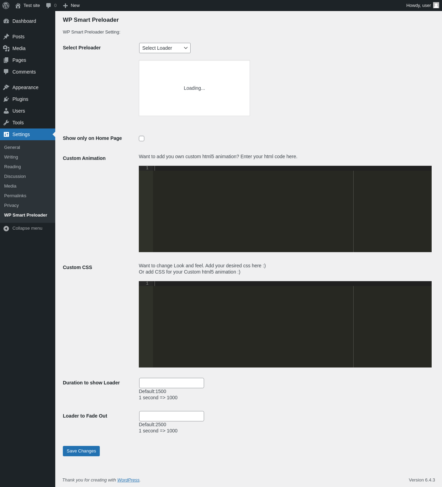Click the Pages icon in sidebar

point(6,60)
